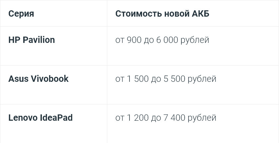Image resolution: width=279 pixels, height=143 pixels.
Task: Select the Asus Vivobook series cell
Action: coord(38,79)
